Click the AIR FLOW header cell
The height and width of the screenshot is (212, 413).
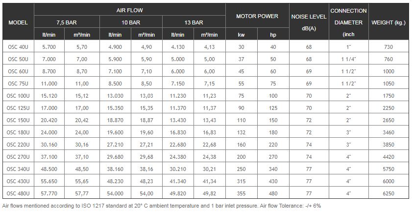(x=130, y=10)
